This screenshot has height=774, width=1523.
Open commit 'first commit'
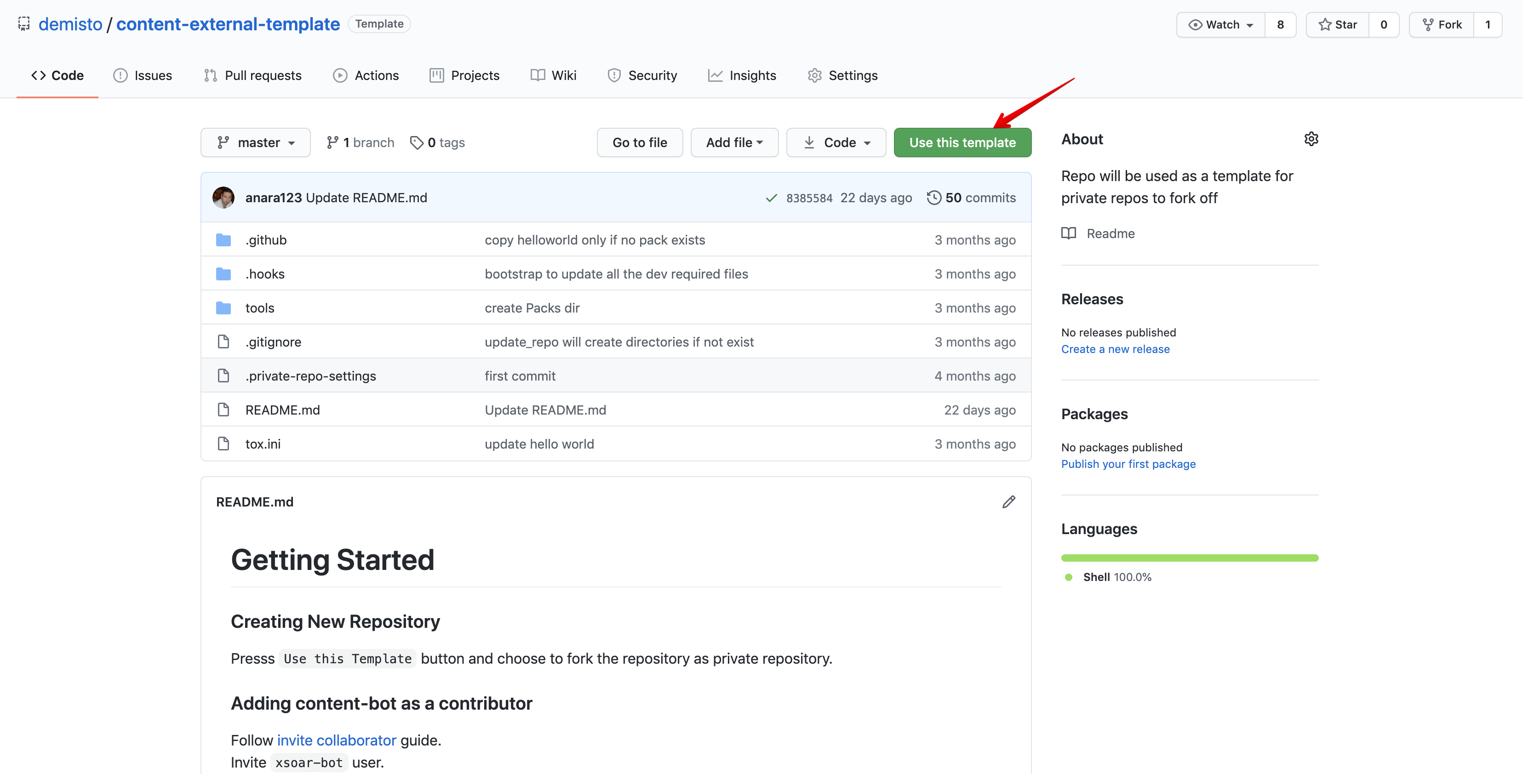[x=520, y=376]
